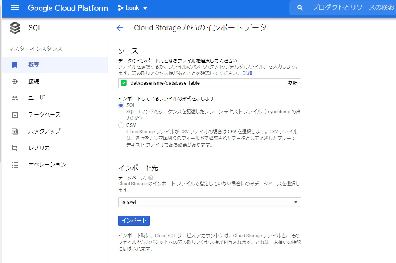Screen dimensions: 396x263
Task: Select the SQL file format radio button
Action: (x=121, y=105)
